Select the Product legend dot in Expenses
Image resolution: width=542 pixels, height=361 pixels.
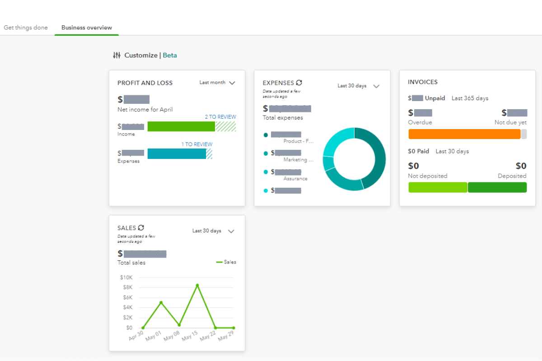click(x=266, y=134)
